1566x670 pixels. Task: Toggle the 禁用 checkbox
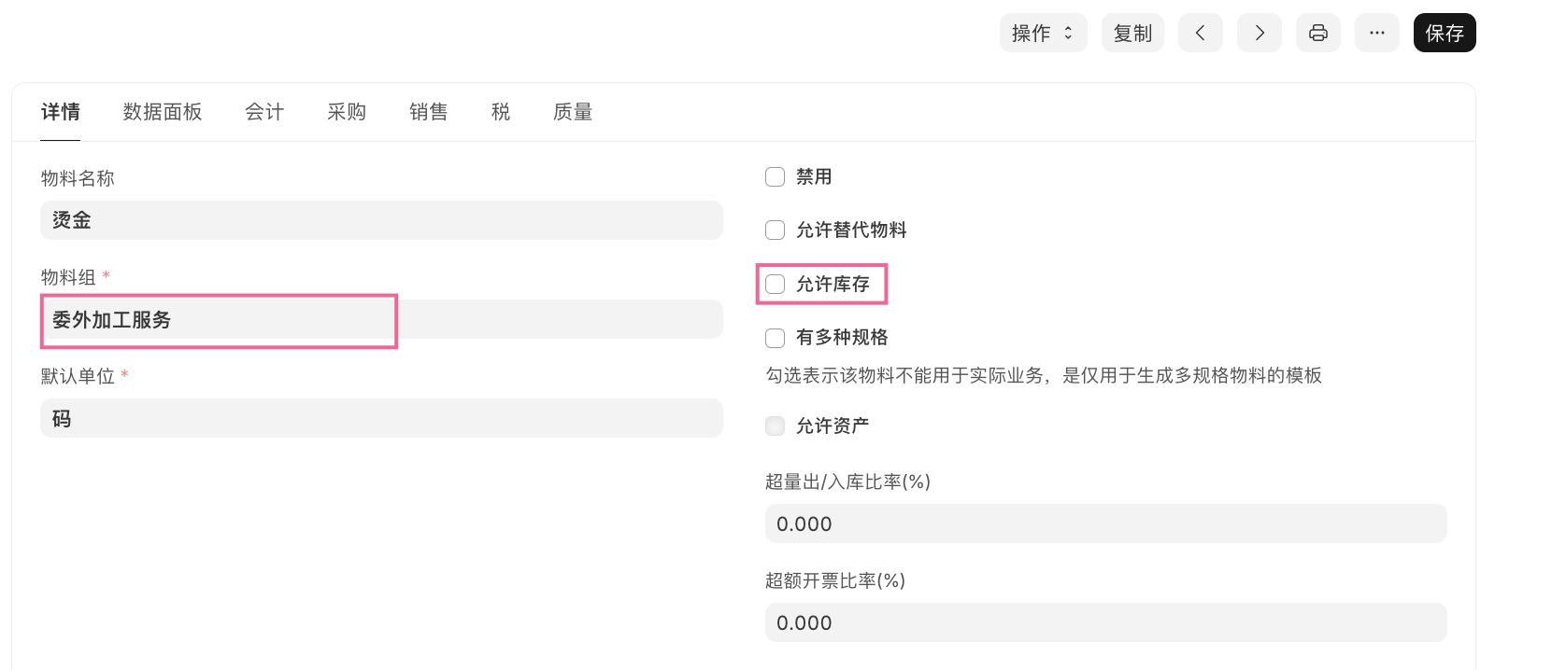click(x=775, y=177)
